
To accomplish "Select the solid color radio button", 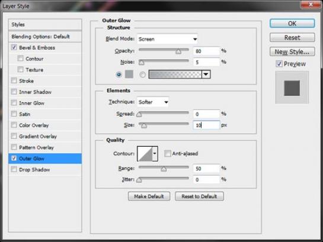I will point(119,75).
